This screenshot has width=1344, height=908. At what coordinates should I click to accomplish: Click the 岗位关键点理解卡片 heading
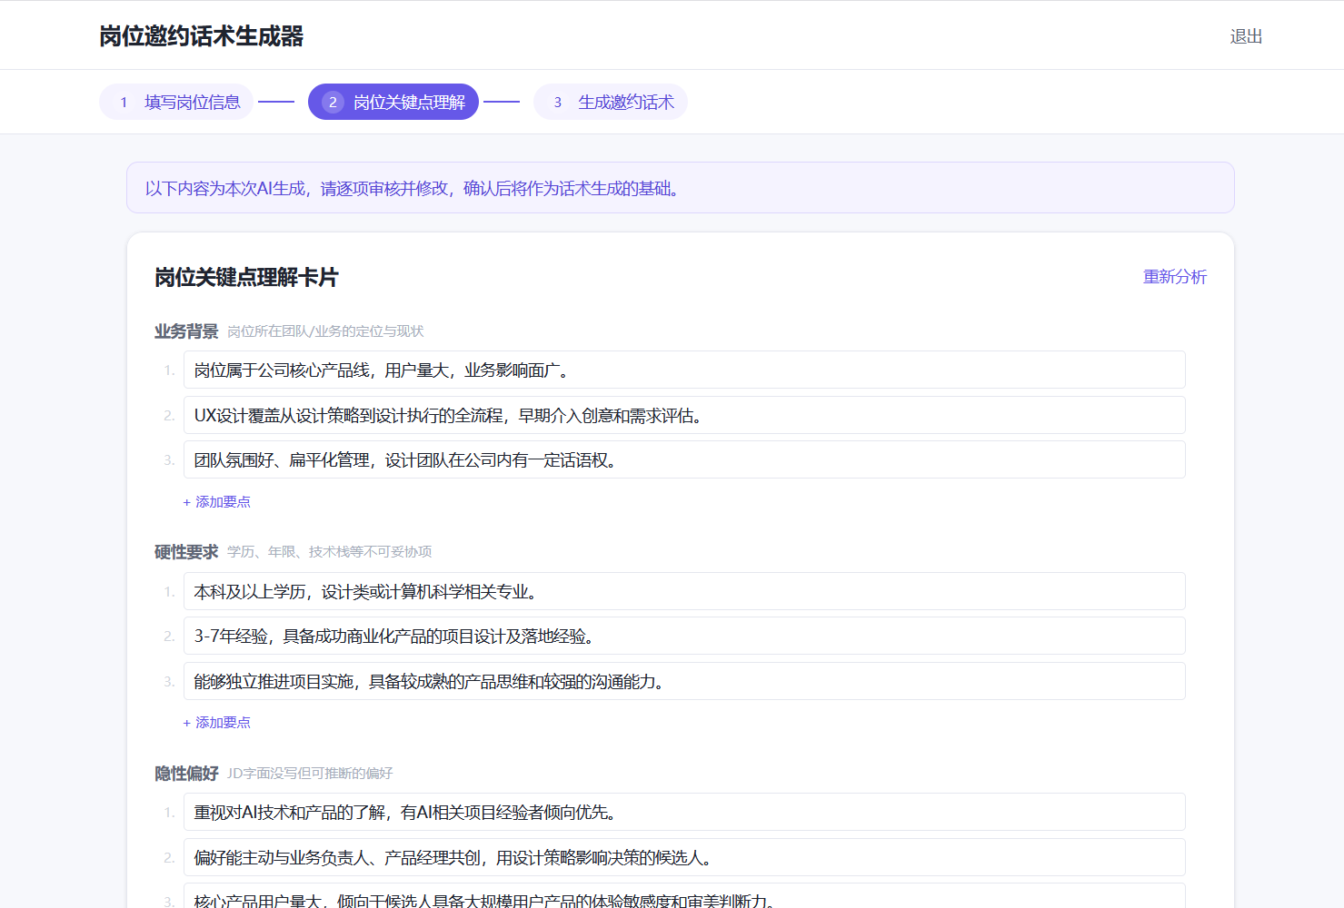[x=246, y=277]
